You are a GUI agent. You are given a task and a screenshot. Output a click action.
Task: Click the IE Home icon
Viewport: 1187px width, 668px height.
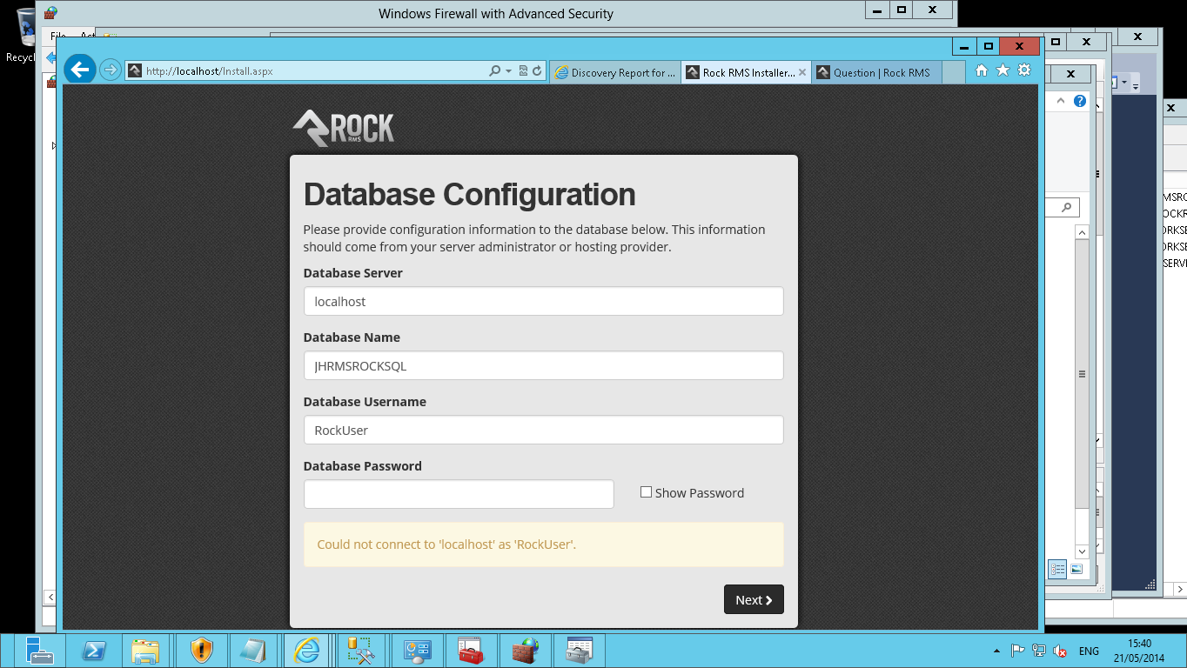(x=982, y=70)
